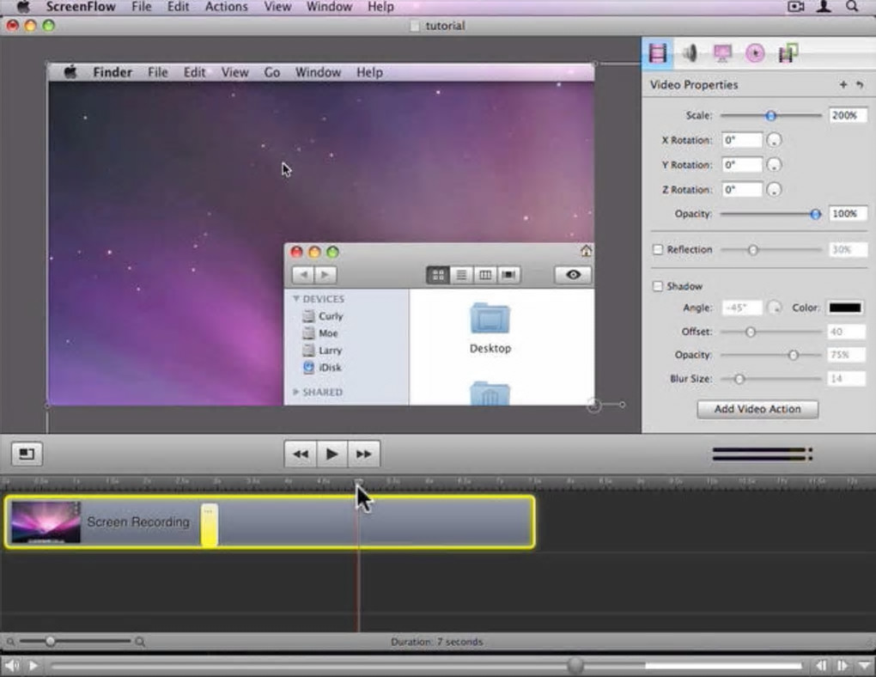
Task: Click the Y Rotation dial
Action: point(774,164)
